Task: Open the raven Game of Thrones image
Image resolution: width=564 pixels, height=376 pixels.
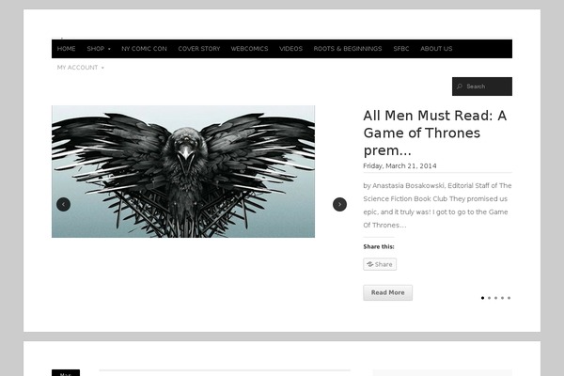Action: pyautogui.click(x=183, y=171)
